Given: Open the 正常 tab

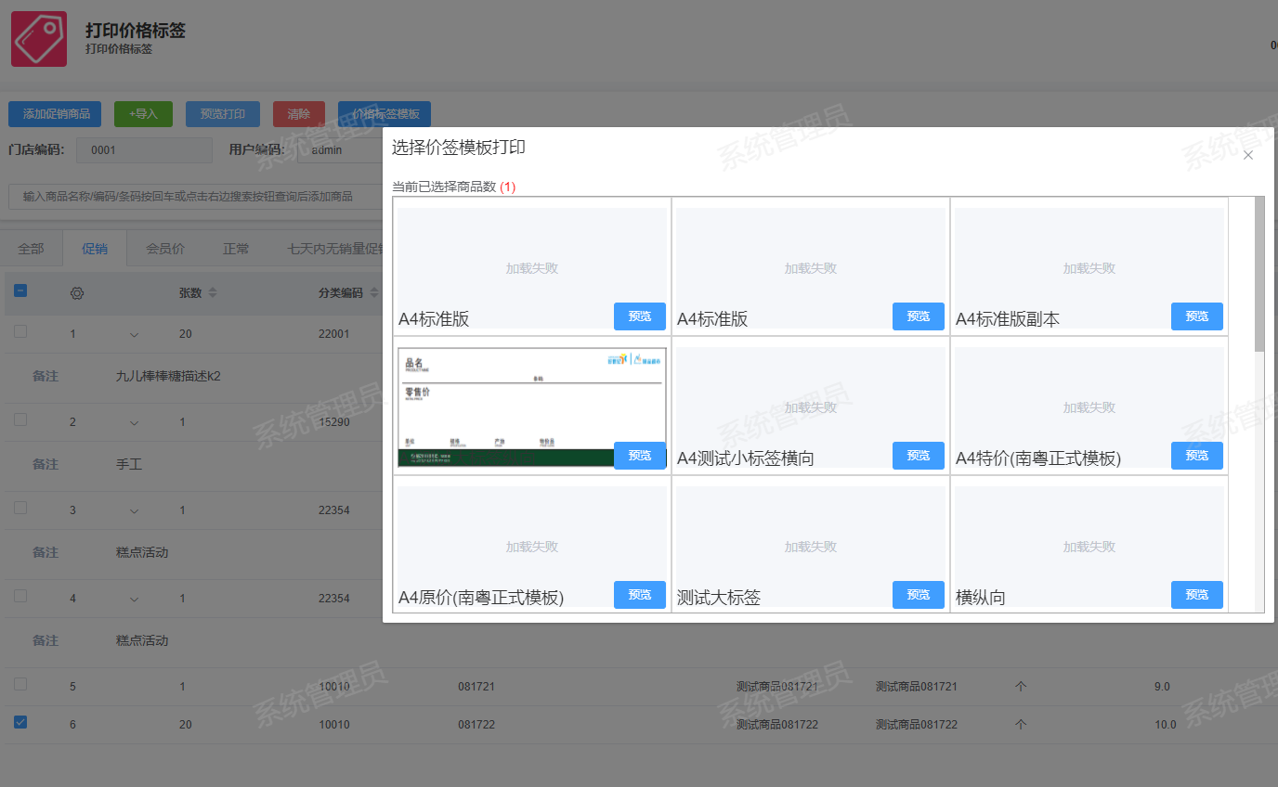Looking at the screenshot, I should (236, 249).
